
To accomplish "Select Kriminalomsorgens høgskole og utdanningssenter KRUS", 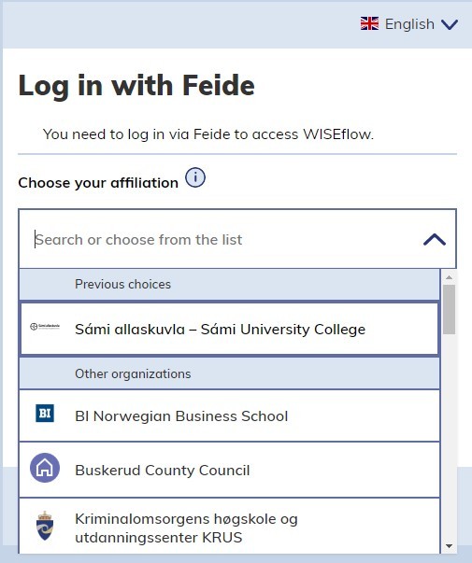I will [229, 527].
